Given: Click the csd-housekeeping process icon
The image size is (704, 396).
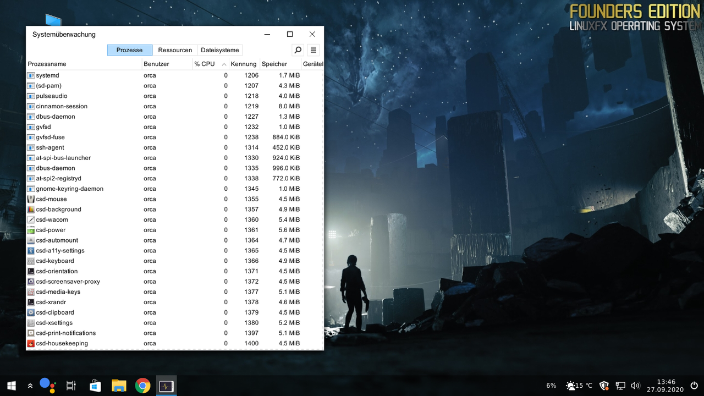Looking at the screenshot, I should coord(31,344).
